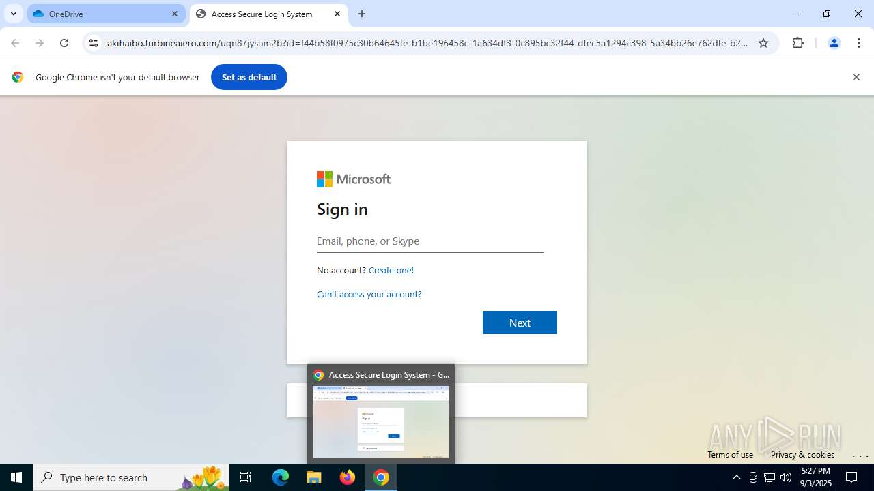
Task: Go back to previous page
Action: [15, 43]
